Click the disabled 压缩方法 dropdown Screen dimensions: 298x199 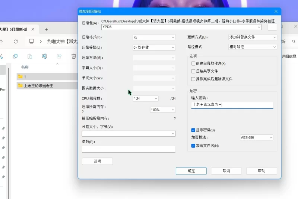click(x=154, y=58)
